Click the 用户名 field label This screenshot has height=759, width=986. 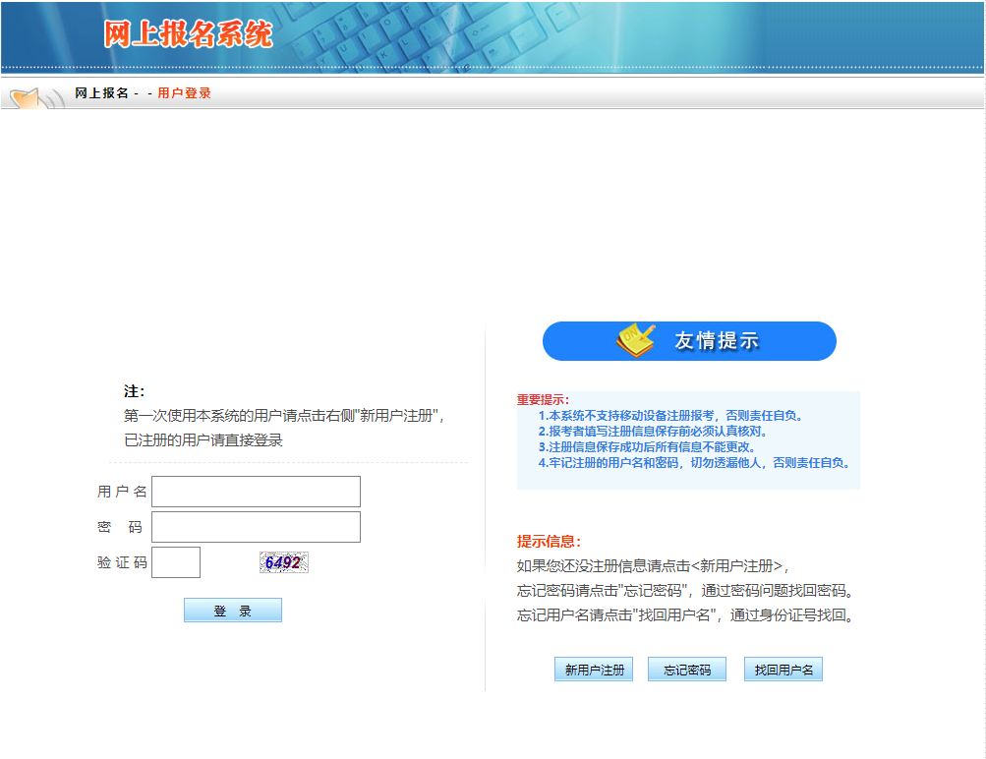(x=122, y=492)
